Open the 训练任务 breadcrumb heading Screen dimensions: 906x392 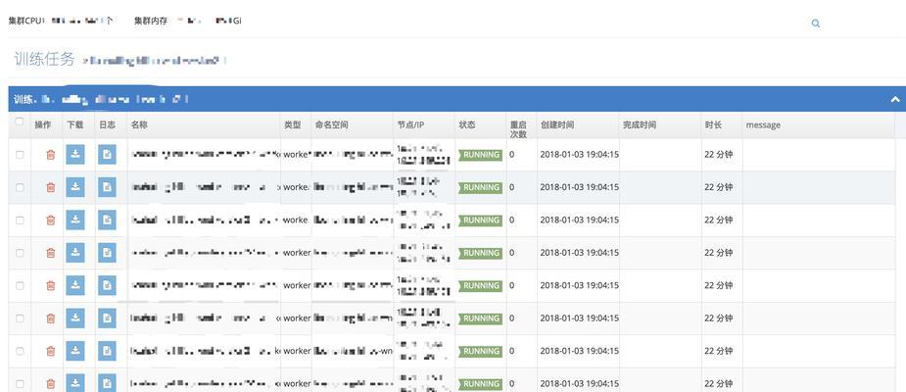pyautogui.click(x=44, y=59)
